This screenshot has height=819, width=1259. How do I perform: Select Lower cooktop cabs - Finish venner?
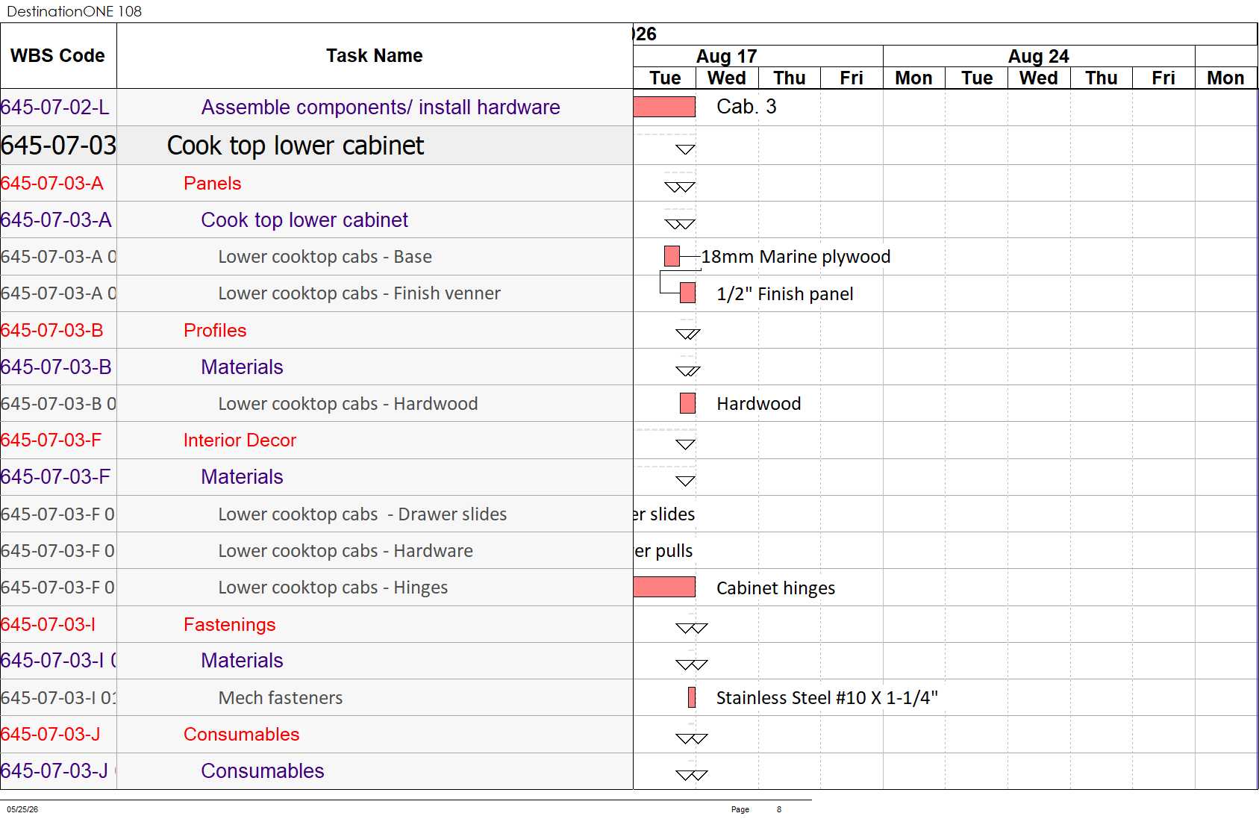click(360, 293)
